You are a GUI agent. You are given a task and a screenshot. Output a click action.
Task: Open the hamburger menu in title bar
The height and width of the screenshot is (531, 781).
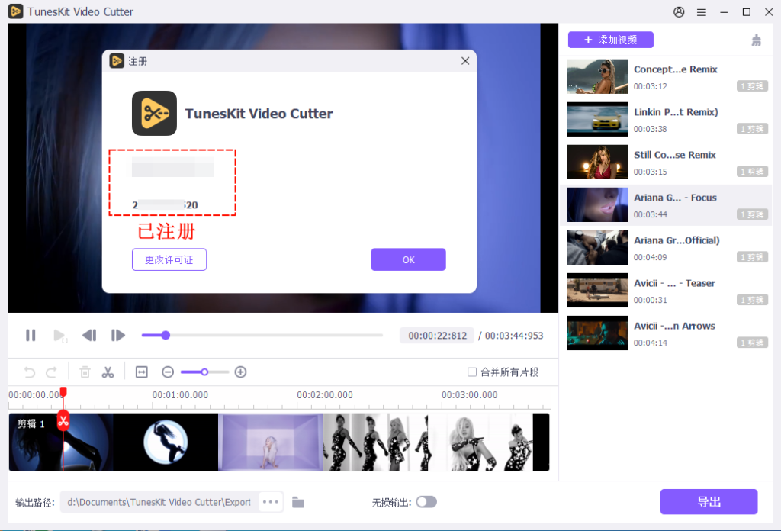click(702, 12)
